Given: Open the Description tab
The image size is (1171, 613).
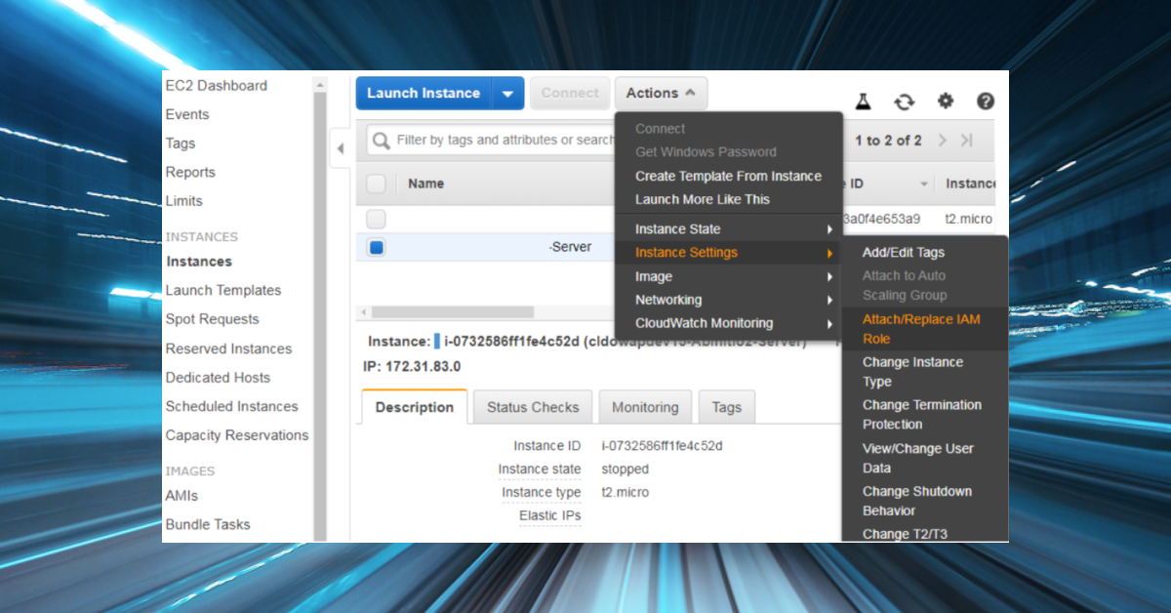Looking at the screenshot, I should [415, 407].
